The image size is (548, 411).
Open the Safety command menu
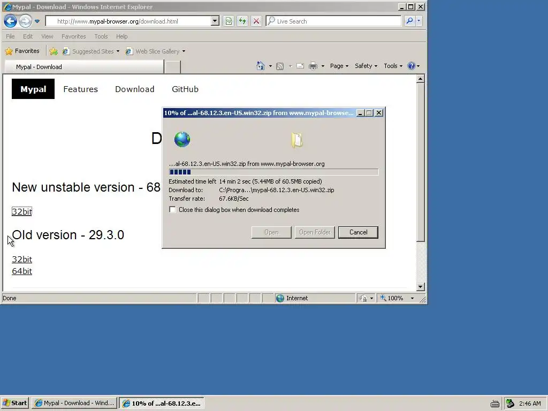tap(366, 66)
